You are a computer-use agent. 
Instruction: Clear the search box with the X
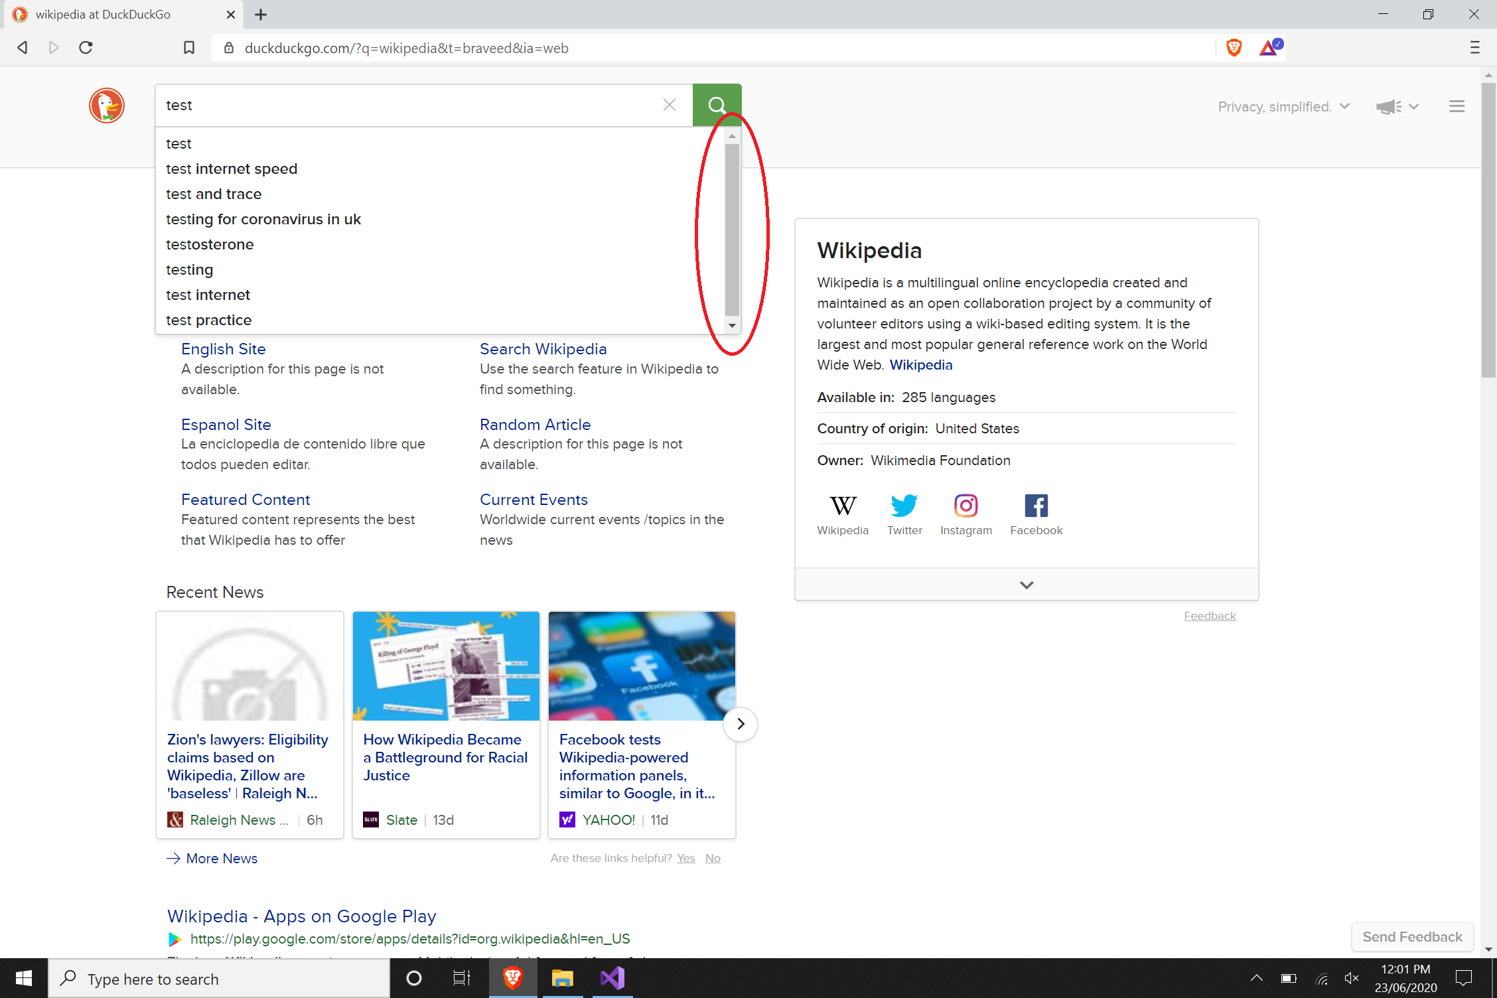(669, 105)
